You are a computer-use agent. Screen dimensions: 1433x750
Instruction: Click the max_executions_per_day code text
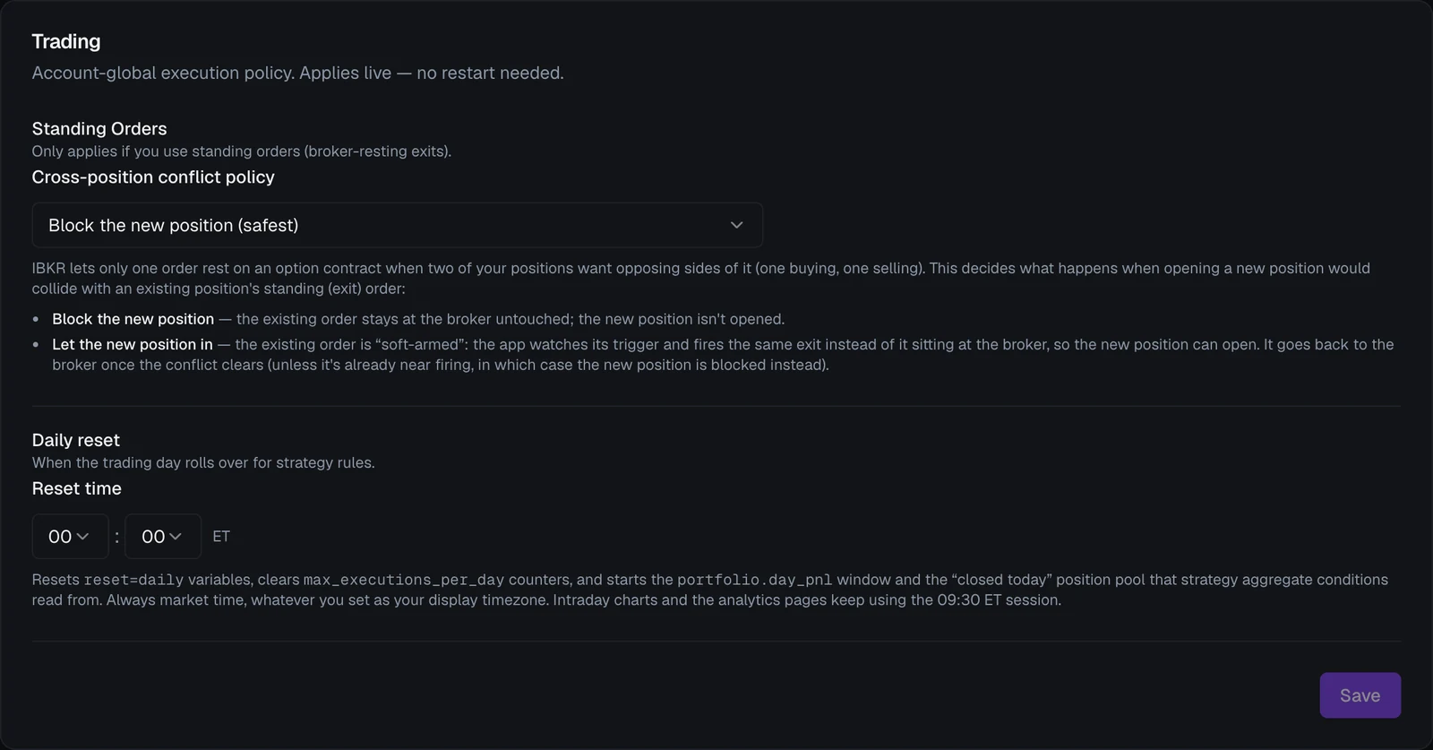coord(404,580)
